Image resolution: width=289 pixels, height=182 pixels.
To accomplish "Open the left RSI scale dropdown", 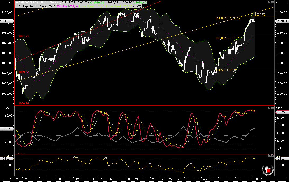I will click(12, 156).
